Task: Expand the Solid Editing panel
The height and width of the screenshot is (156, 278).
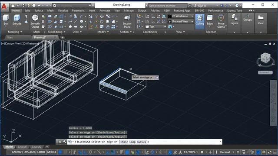Action: [56, 32]
